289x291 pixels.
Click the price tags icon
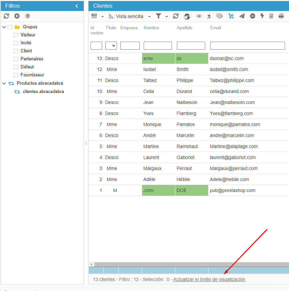click(219, 16)
